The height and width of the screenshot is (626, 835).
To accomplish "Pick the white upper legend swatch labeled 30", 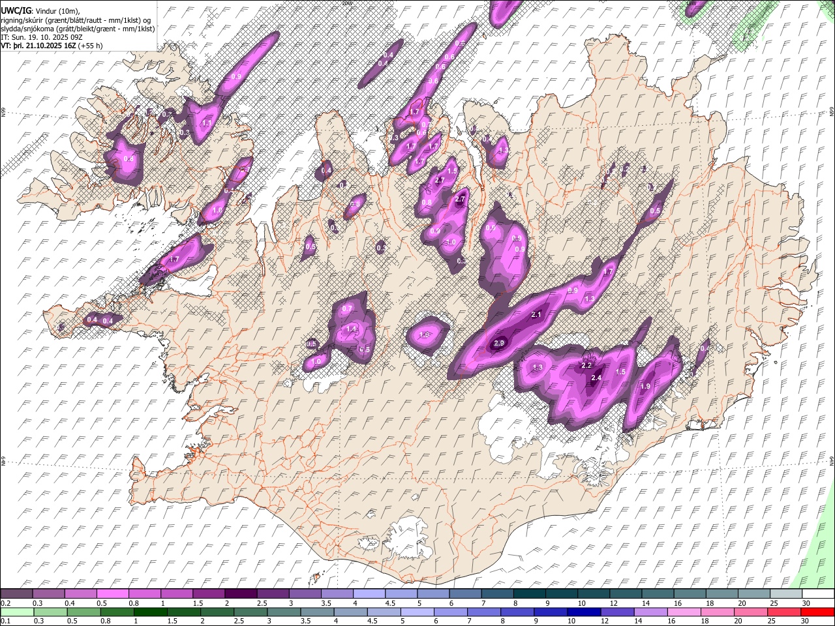I will pos(818,594).
